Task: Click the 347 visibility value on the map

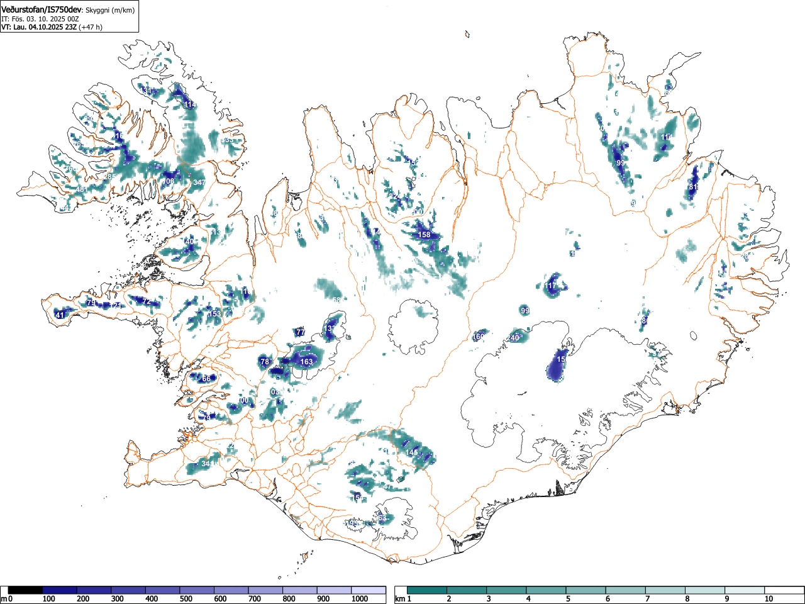Action: [199, 182]
